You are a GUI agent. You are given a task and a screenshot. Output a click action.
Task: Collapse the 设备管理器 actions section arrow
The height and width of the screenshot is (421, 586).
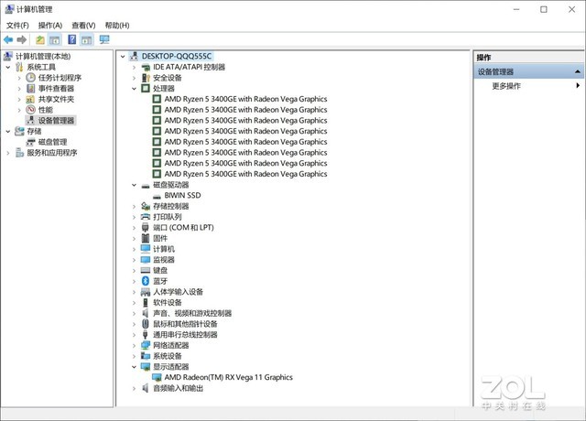578,71
